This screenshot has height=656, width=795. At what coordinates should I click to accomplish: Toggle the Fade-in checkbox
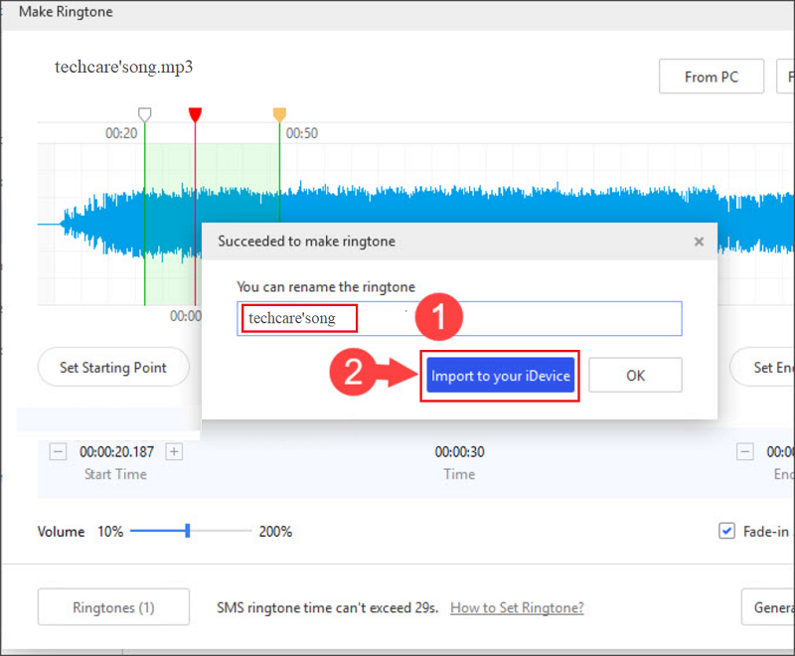tap(726, 532)
